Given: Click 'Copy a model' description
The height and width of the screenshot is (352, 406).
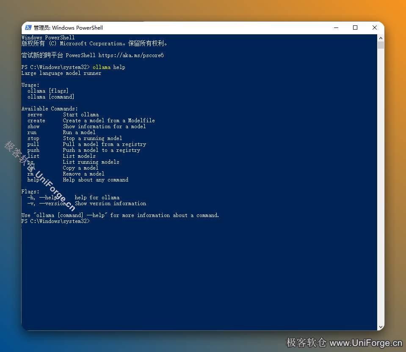Looking at the screenshot, I should (80, 168).
